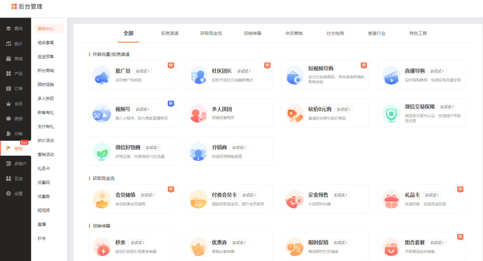
Task: Open 新客有礼 in the submenu
Action: pos(46,112)
